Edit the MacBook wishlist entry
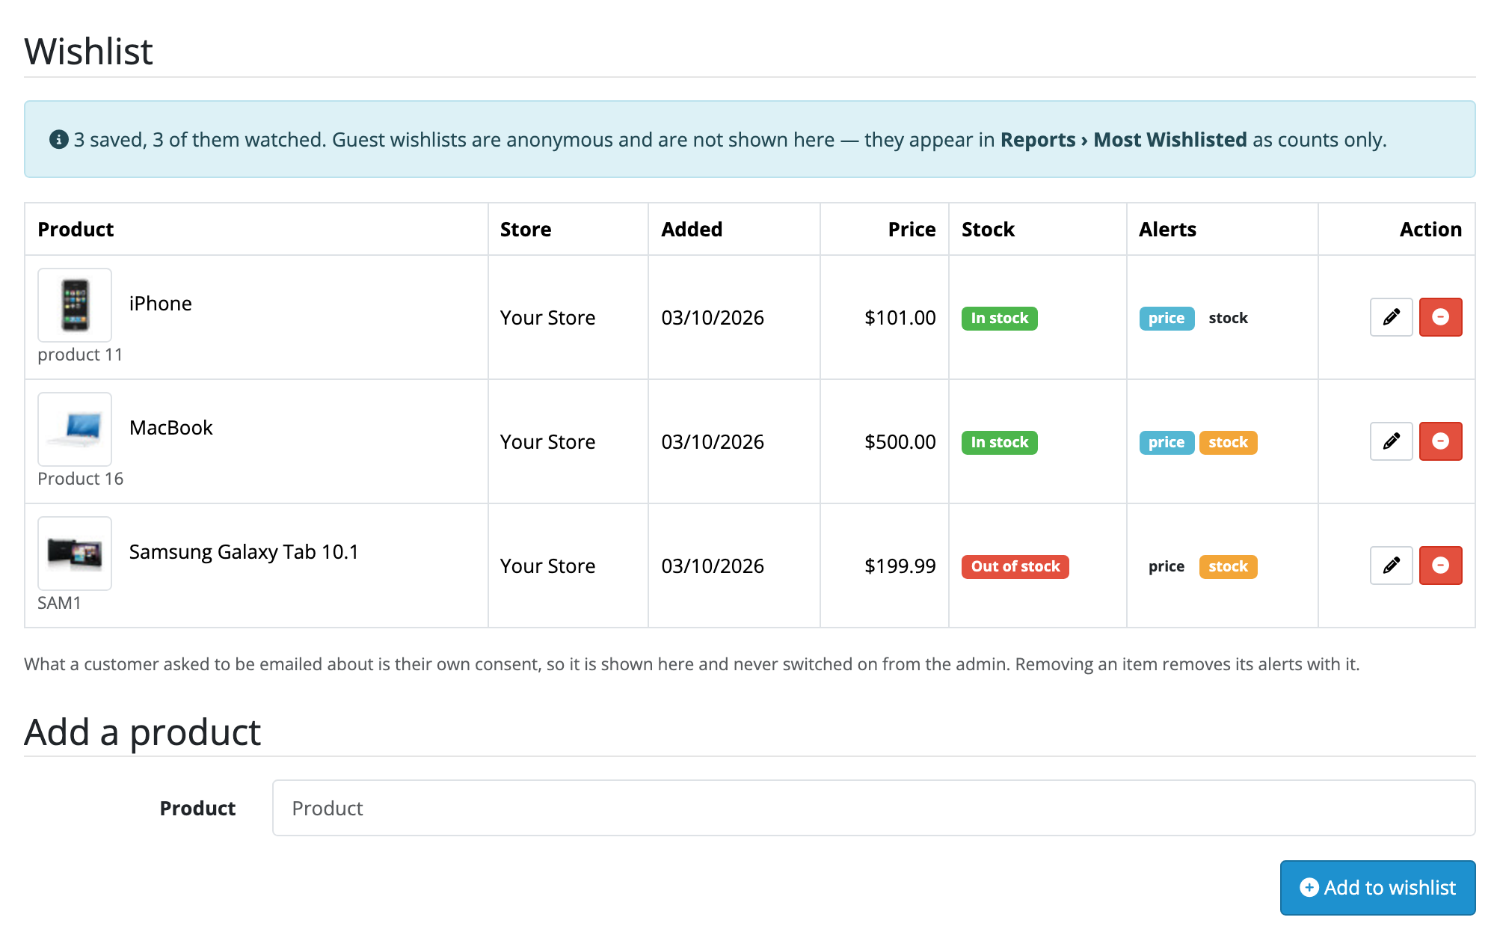The width and height of the screenshot is (1500, 941). pyautogui.click(x=1391, y=441)
